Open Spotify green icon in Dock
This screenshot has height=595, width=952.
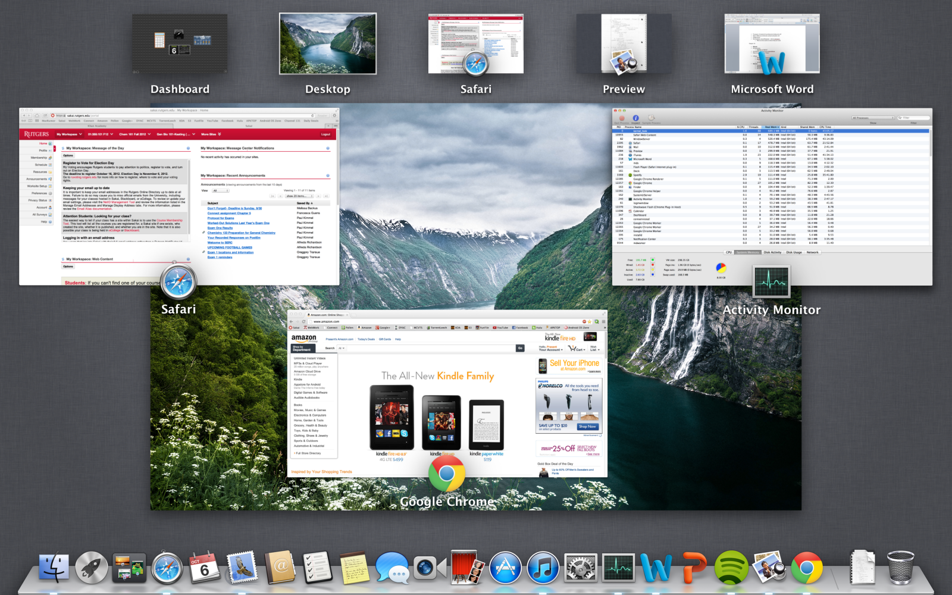coord(731,568)
